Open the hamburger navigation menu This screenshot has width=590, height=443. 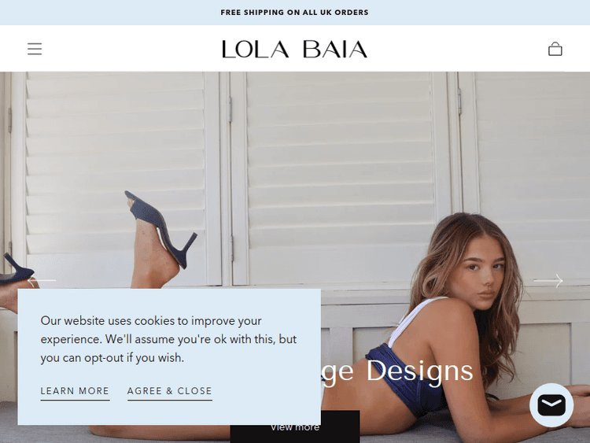(35, 49)
